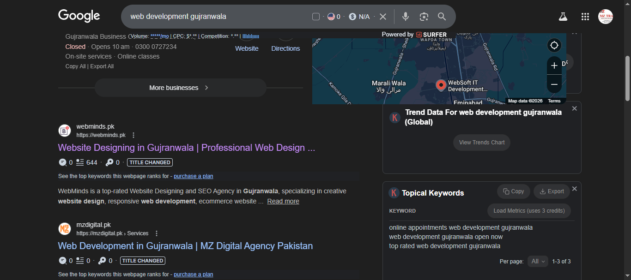This screenshot has height=280, width=631.
Task: Click Export All under business listing
Action: pos(102,66)
